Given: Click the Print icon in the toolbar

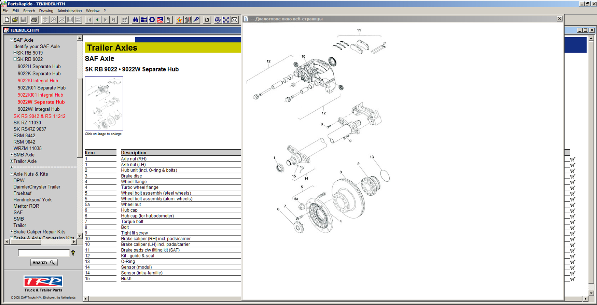Looking at the screenshot, I should [x=34, y=20].
